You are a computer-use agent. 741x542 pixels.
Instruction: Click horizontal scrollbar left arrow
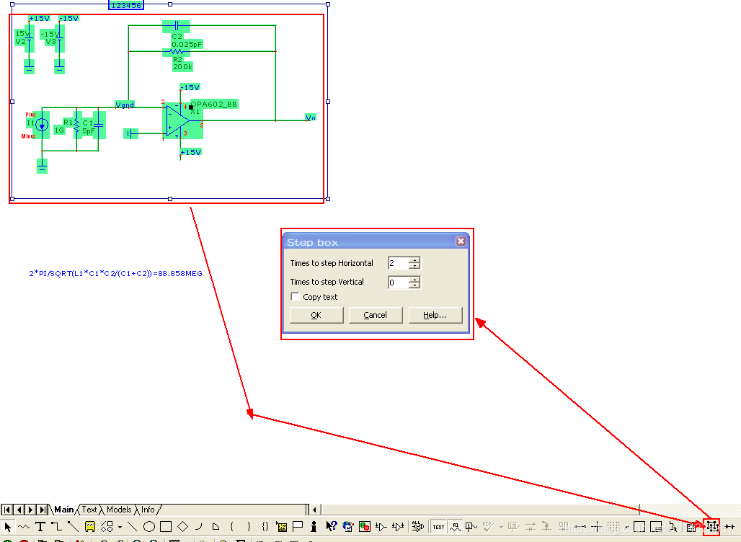pos(315,510)
